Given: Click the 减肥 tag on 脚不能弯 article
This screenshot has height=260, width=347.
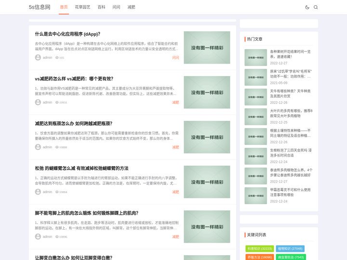Looking at the screenshot, I should coord(175,236).
